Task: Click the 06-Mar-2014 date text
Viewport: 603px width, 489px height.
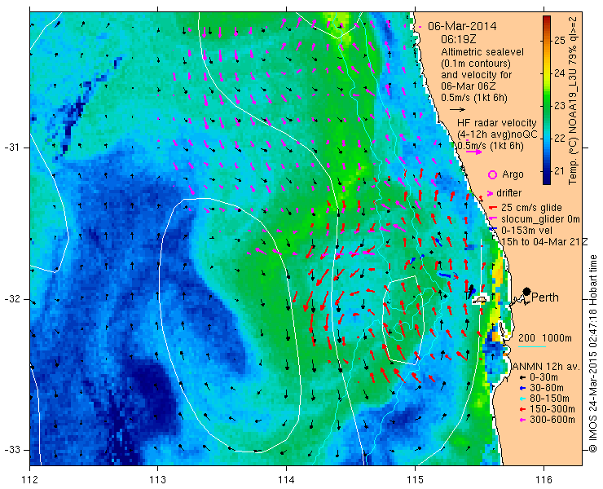Action: [462, 26]
